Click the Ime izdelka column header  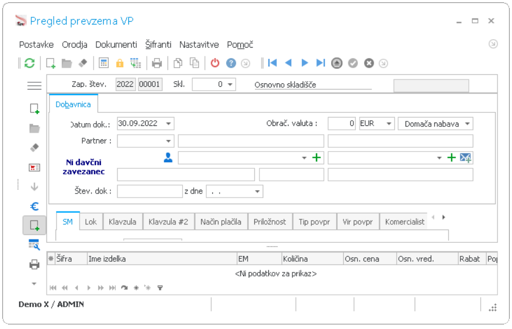click(162, 259)
